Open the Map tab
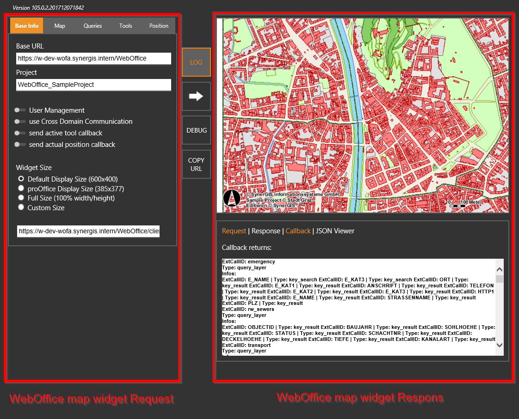The height and width of the screenshot is (419, 519). pos(59,25)
